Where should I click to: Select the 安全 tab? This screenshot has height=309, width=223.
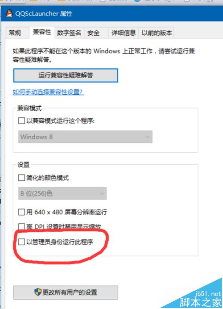point(93,33)
